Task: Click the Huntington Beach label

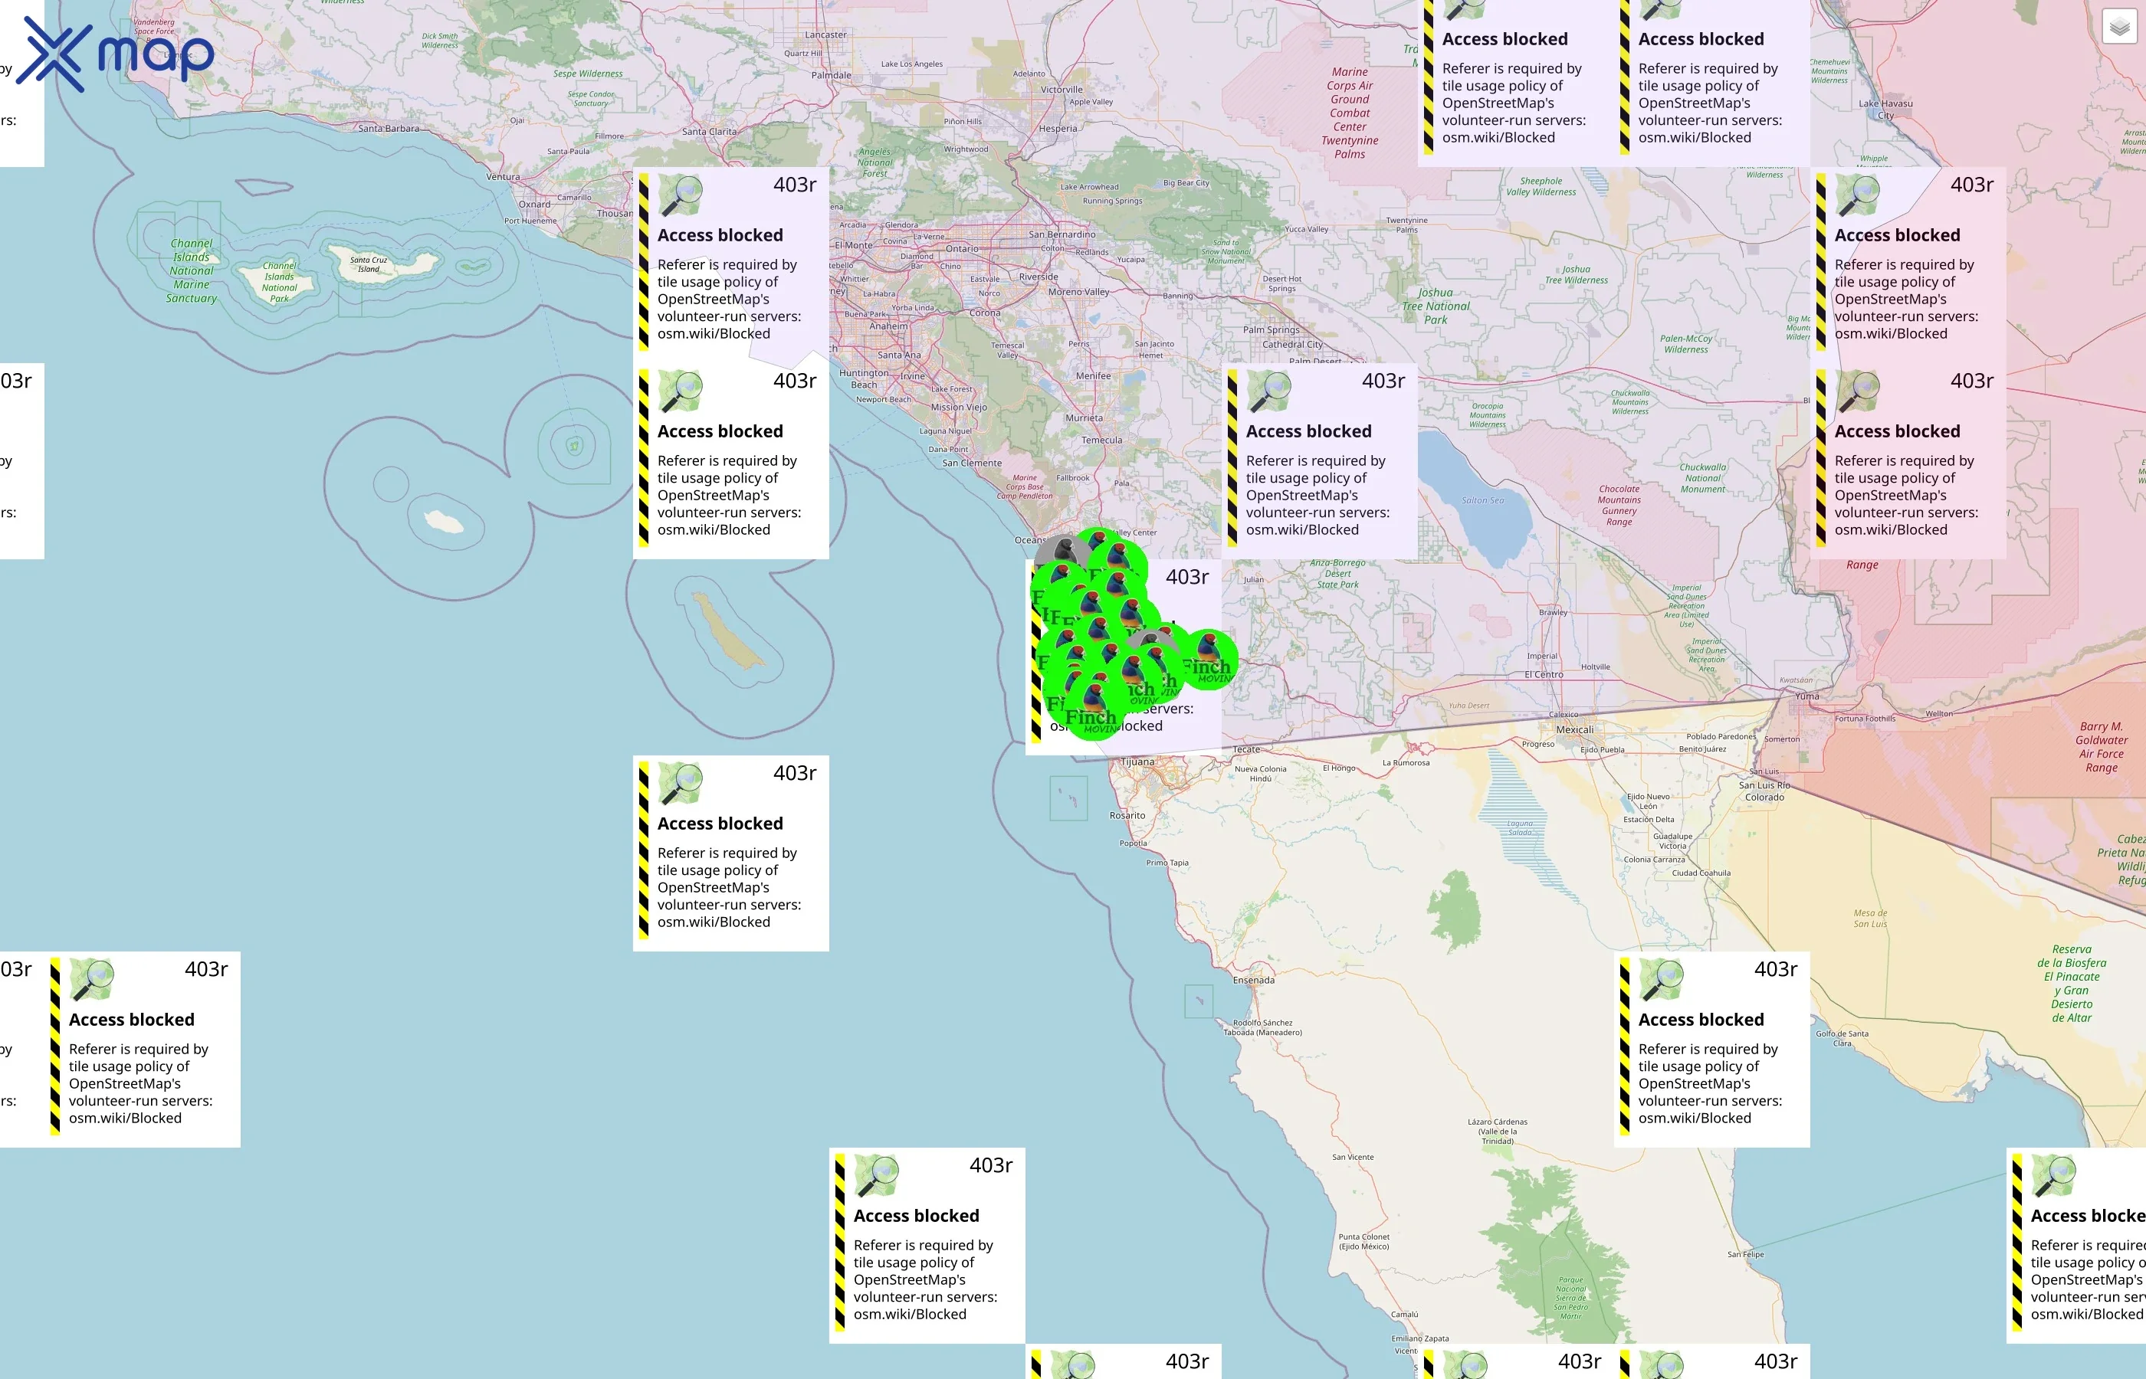Action: point(865,378)
